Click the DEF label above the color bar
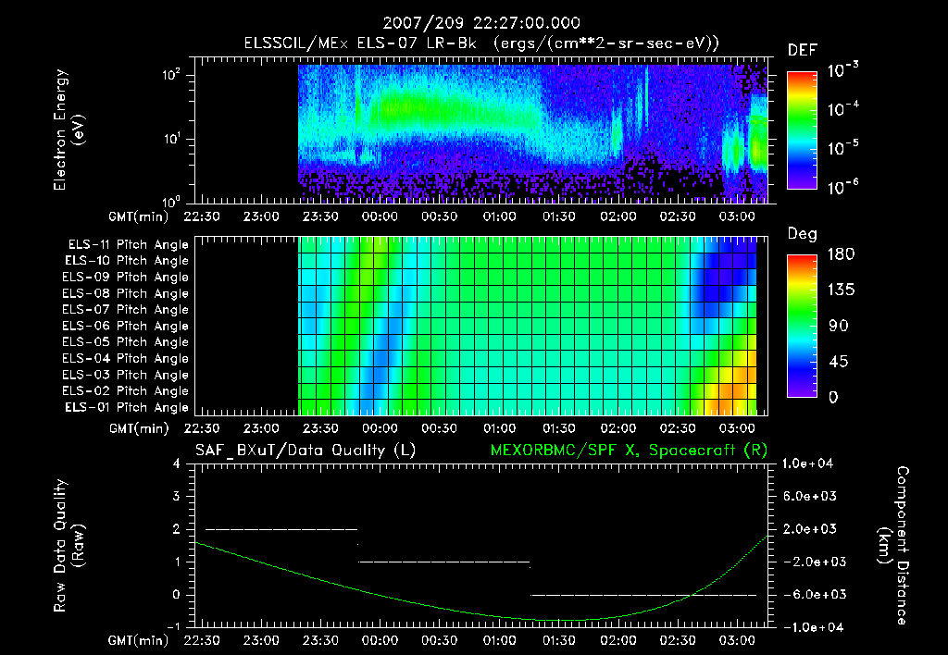The width and height of the screenshot is (948, 655). coord(803,50)
